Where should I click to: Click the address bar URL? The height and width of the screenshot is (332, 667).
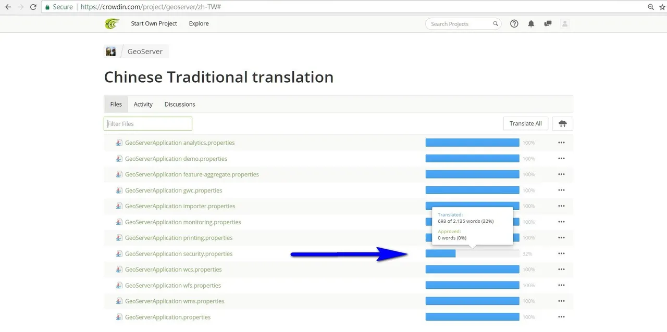pyautogui.click(x=151, y=7)
